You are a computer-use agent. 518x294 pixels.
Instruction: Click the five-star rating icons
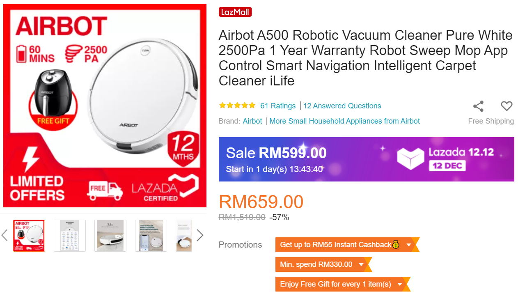[237, 106]
